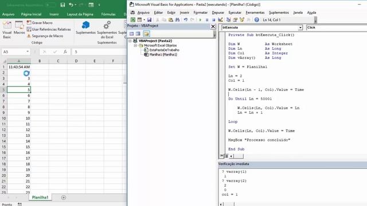Click the Paste clipboard icon in VBA toolbar
367x206 pixels.
tap(171, 20)
